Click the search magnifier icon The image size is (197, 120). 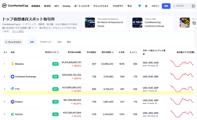[x=174, y=6]
